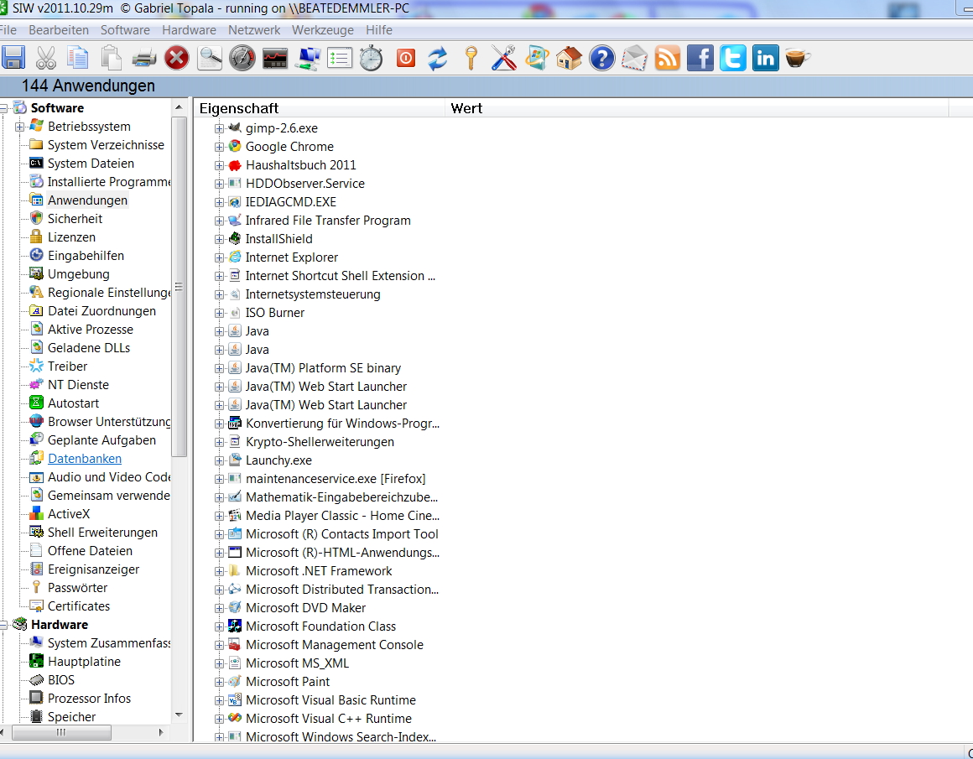Select Installierte Programme in the tree
This screenshot has height=759, width=973.
click(x=108, y=182)
